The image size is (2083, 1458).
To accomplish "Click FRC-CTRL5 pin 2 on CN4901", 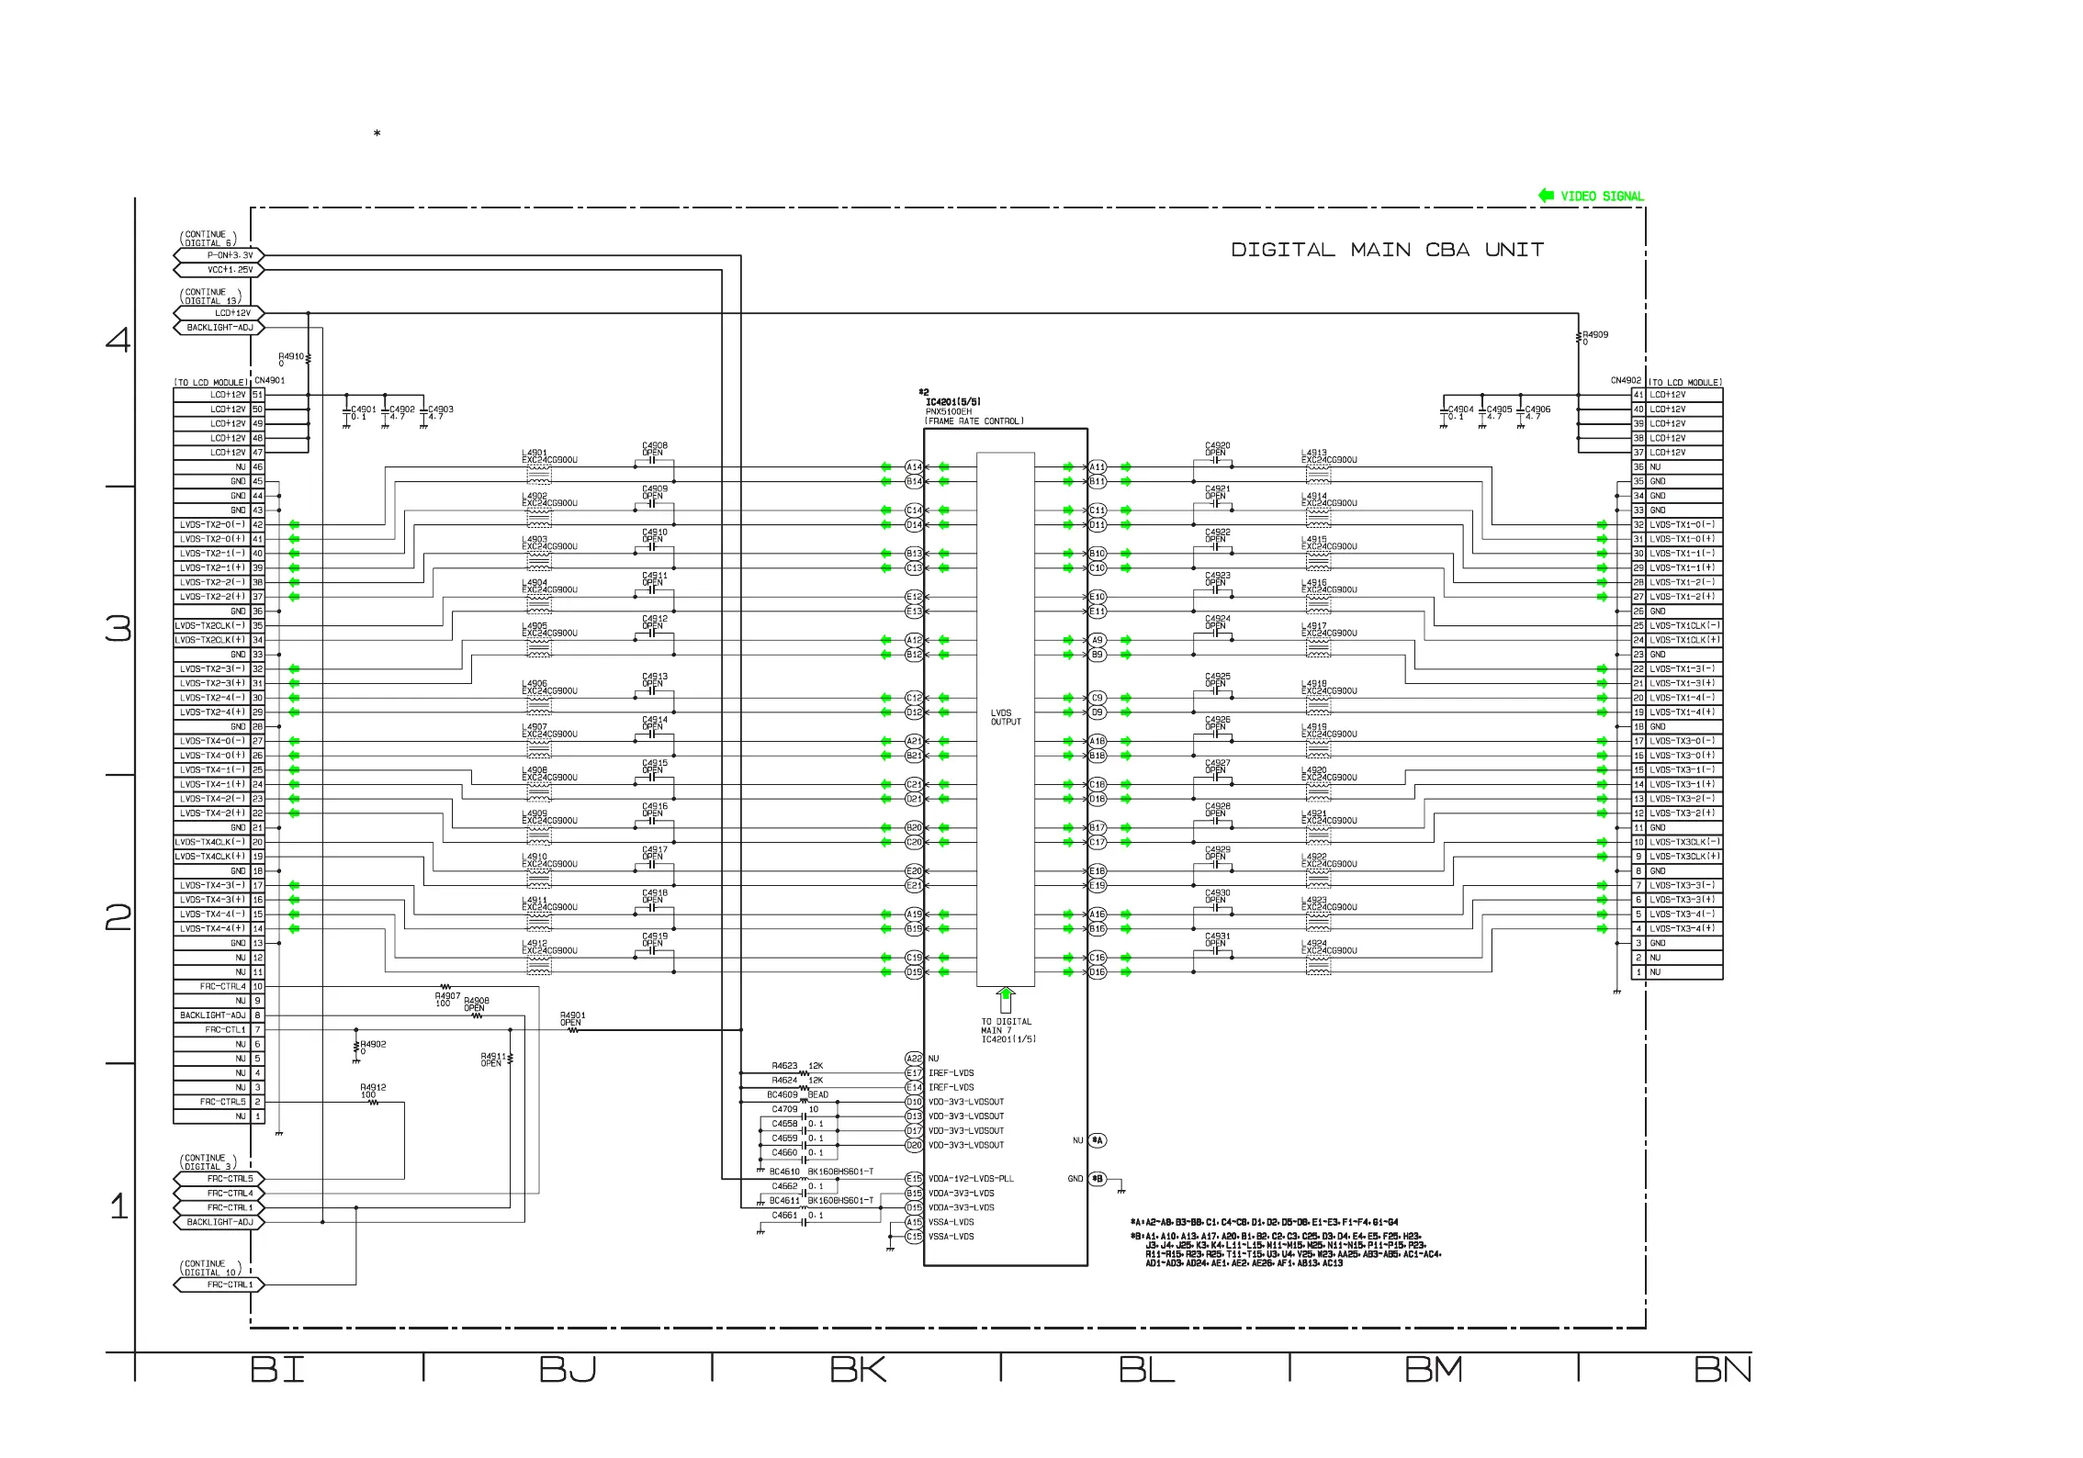I will (219, 1102).
